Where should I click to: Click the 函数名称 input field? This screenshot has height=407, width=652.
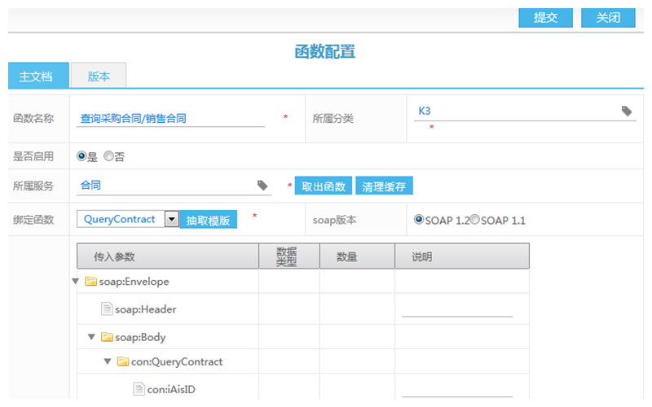pyautogui.click(x=171, y=118)
